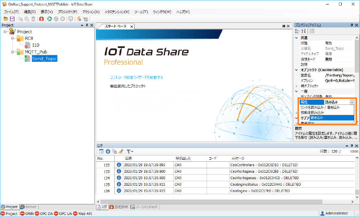Open a project with the folder icon
The height and width of the screenshot is (217, 360).
pyautogui.click(x=6, y=19)
